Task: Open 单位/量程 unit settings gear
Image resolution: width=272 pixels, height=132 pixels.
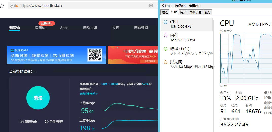Action: click(46, 122)
